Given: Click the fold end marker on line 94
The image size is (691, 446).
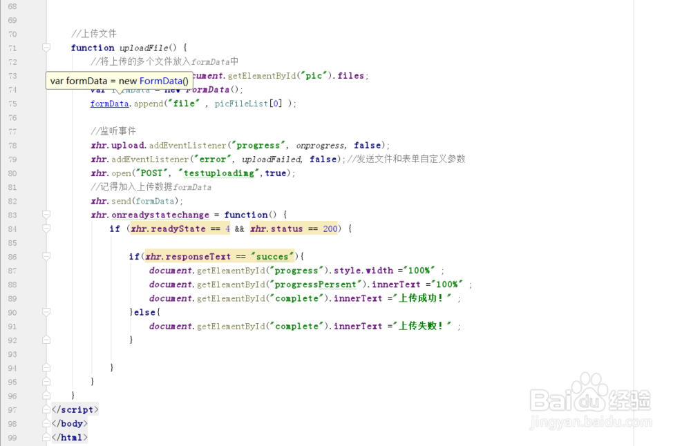Looking at the screenshot, I should point(46,367).
